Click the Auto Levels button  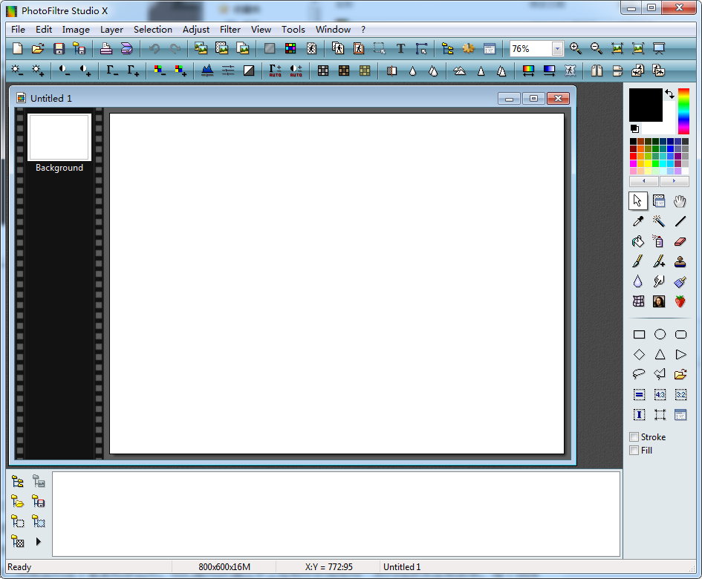coord(275,71)
